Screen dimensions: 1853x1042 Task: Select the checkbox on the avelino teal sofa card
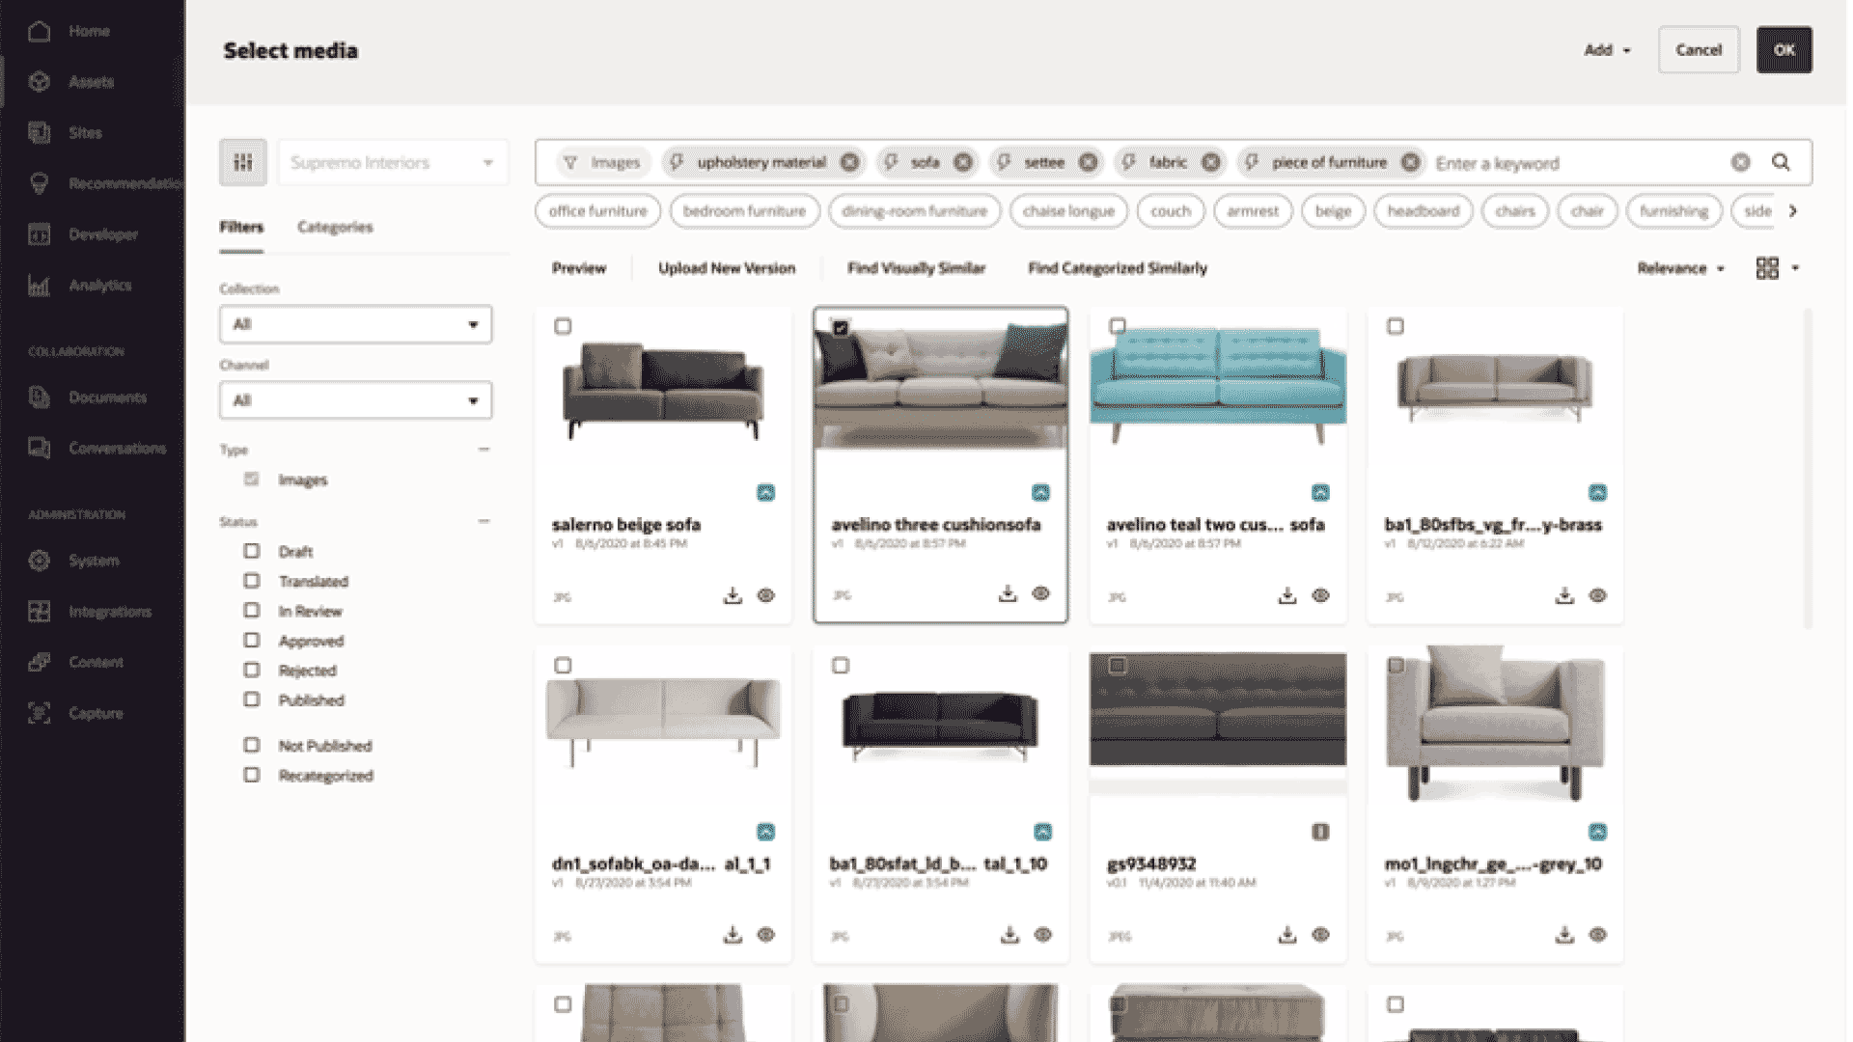[x=1119, y=326]
